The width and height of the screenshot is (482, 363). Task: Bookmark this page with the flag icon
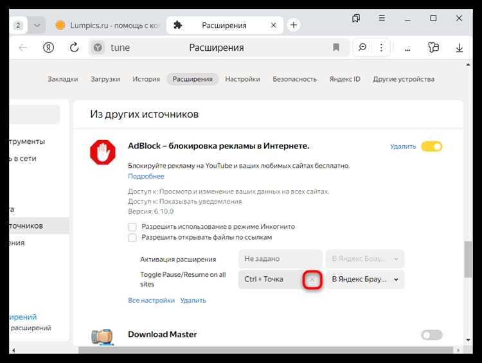[x=336, y=48]
